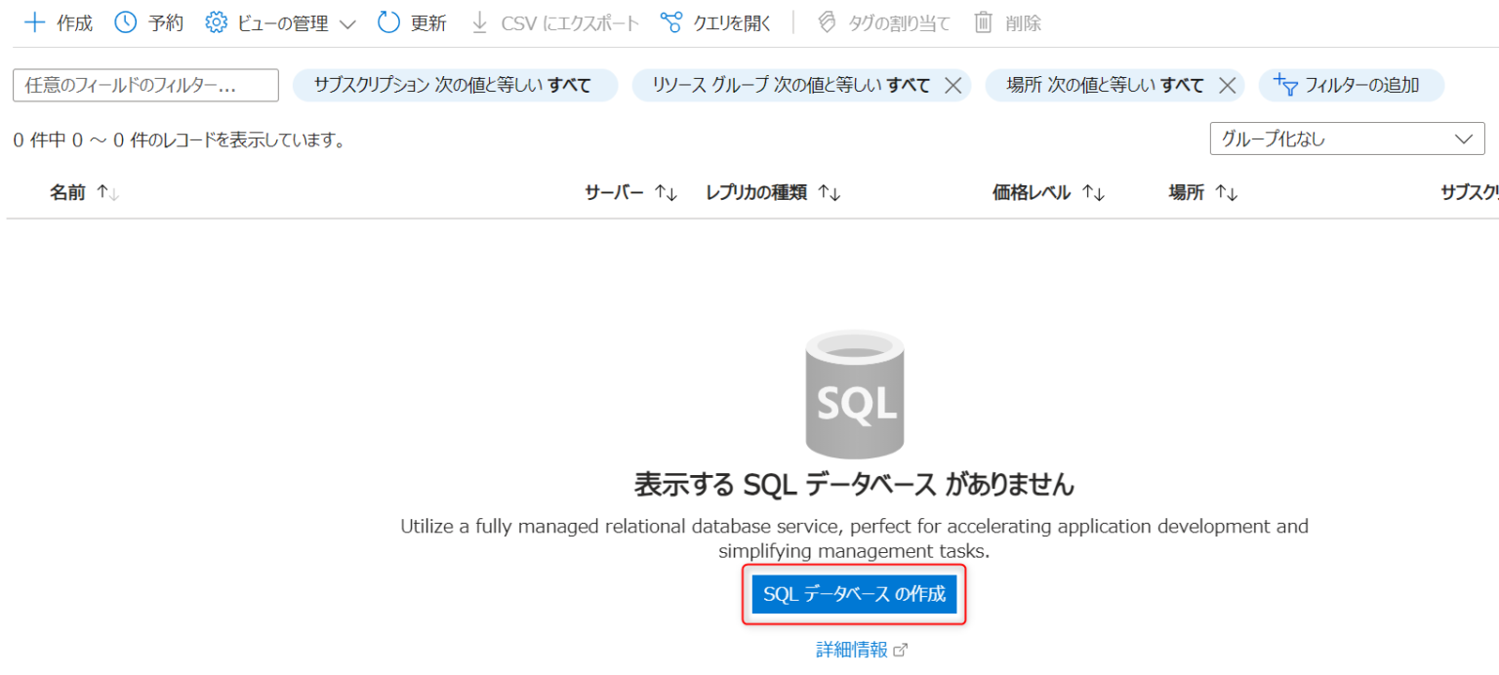The width and height of the screenshot is (1499, 675).
Task: Expand the グループ化なし dropdown
Action: coord(1347,139)
